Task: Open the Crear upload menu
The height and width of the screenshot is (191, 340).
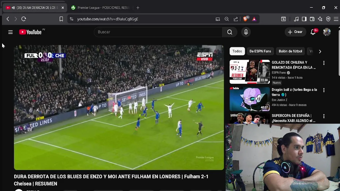Action: click(295, 32)
